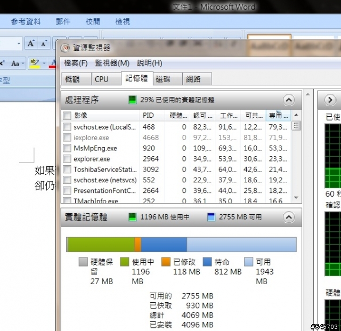Sort by 專用... column header
The height and width of the screenshot is (331, 341).
pos(278,115)
